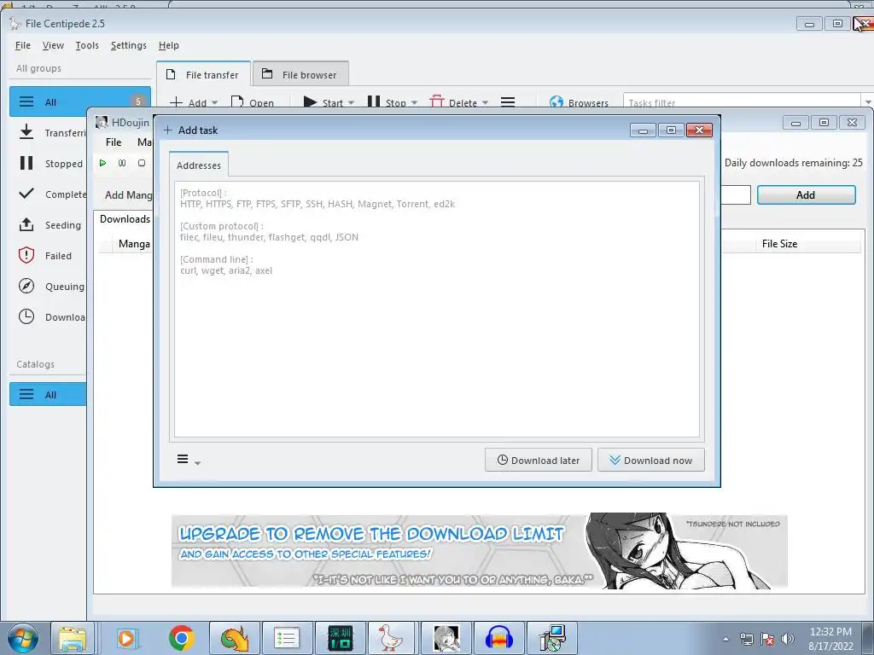Click the Add plus icon in toolbar
874x655 pixels.
click(176, 102)
